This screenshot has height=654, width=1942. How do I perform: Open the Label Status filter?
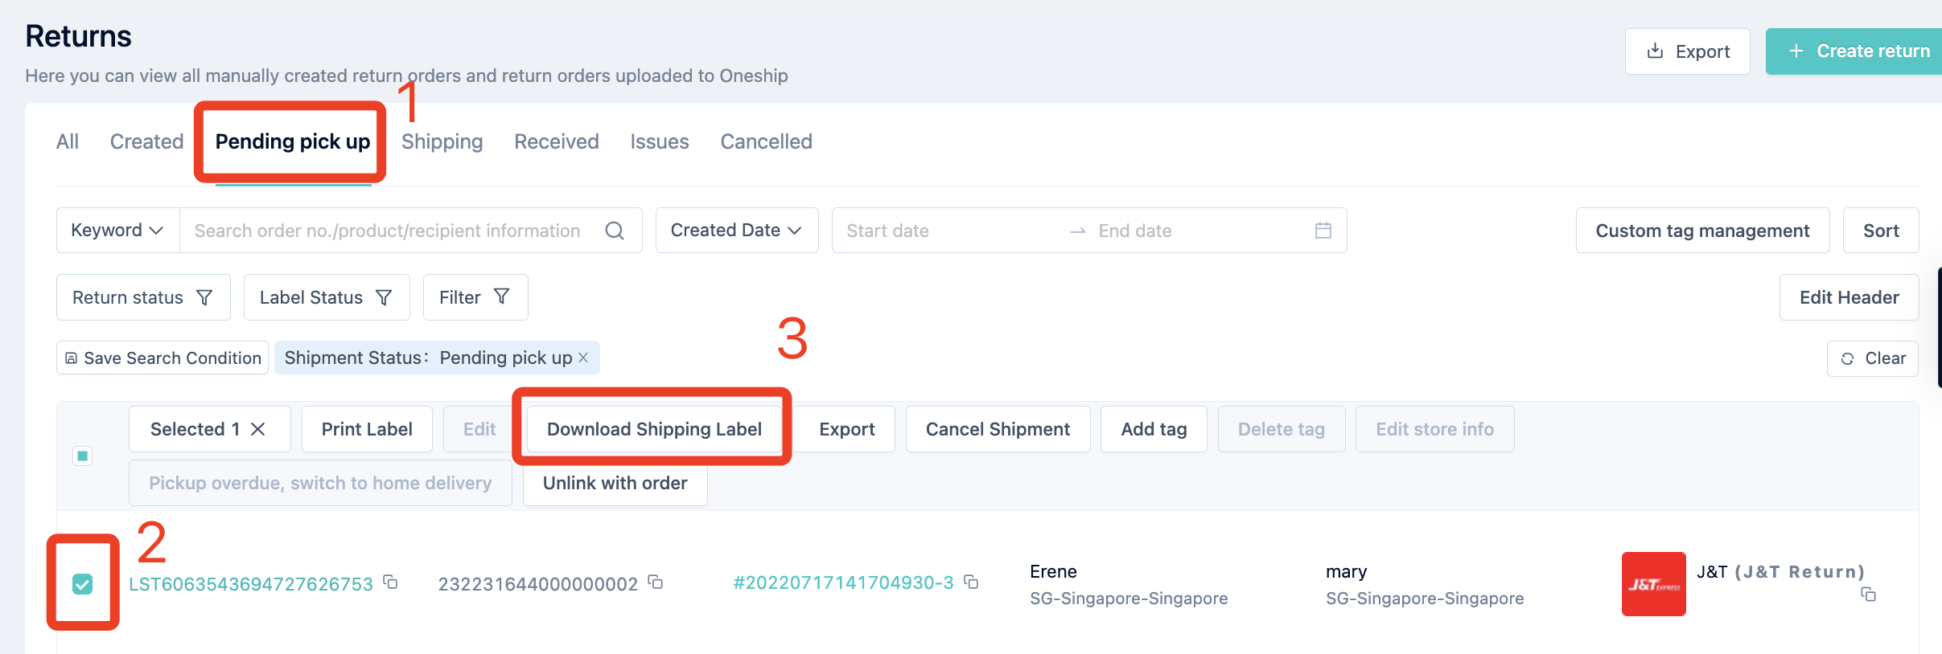(x=326, y=297)
